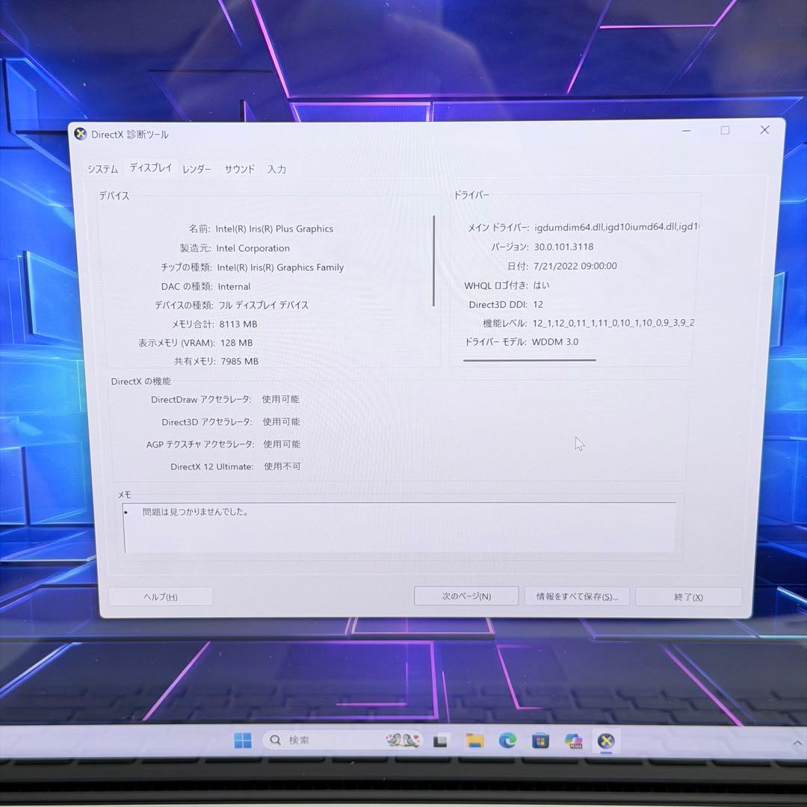The height and width of the screenshot is (807, 807).
Task: Click the total memory value 8113 MB
Action: 238,324
